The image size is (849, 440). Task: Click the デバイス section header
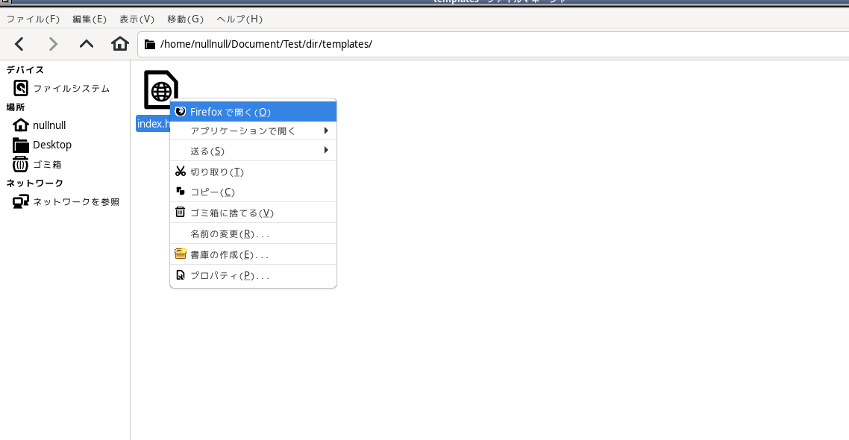pyautogui.click(x=25, y=69)
